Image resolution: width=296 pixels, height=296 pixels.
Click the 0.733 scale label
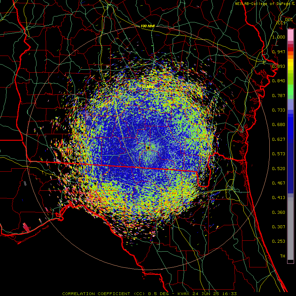click(x=279, y=110)
